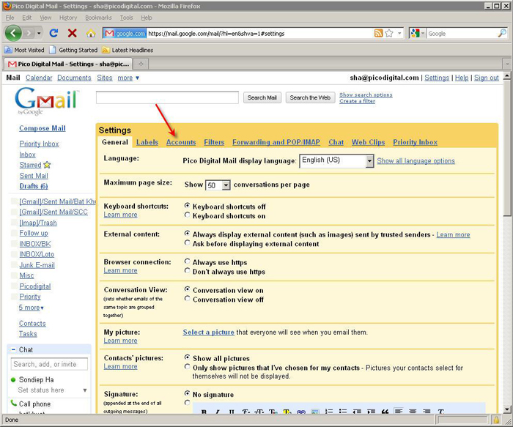This screenshot has height=427, width=513.
Task: Open the conversations per page dropdown
Action: point(218,185)
